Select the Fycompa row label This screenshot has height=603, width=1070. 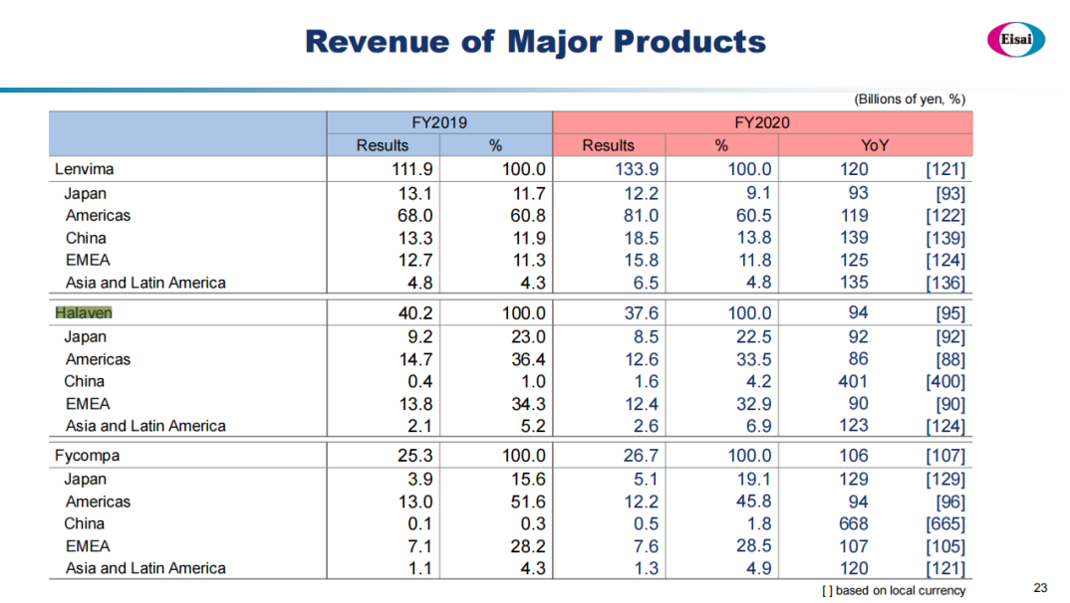[x=88, y=456]
